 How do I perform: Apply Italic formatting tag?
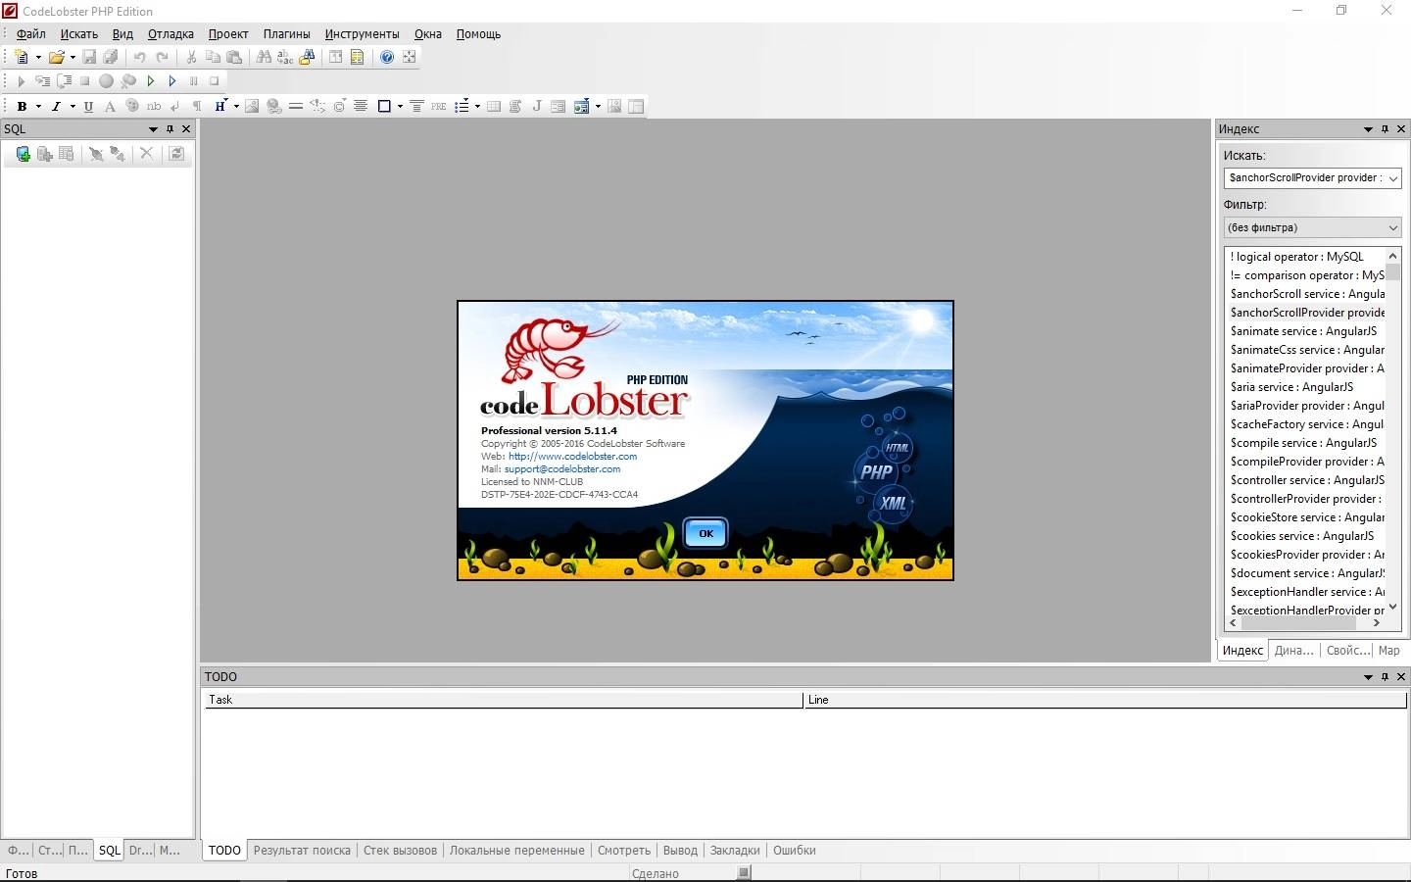click(x=56, y=106)
